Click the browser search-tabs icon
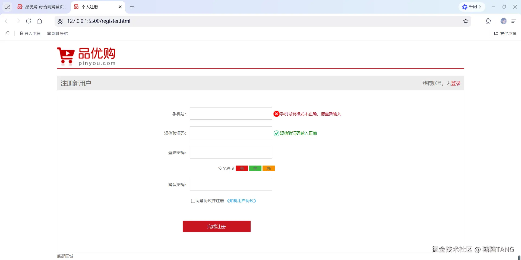The image size is (521, 260). click(x=7, y=7)
